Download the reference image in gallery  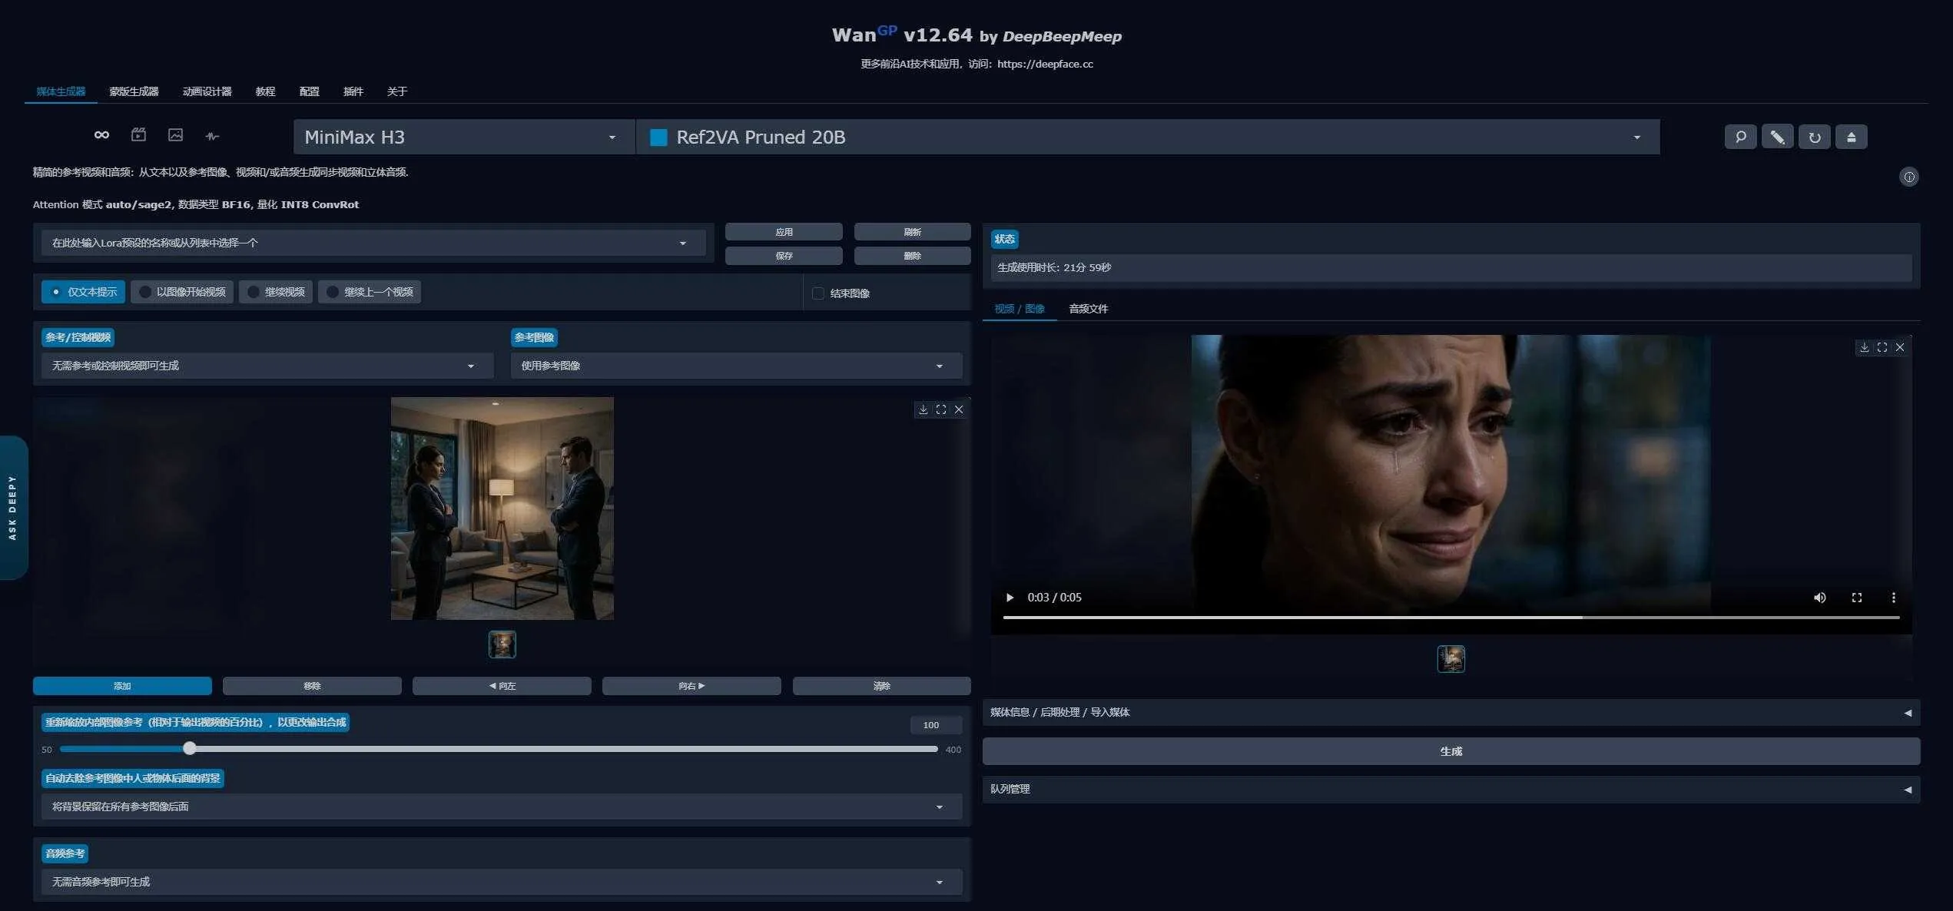click(923, 409)
